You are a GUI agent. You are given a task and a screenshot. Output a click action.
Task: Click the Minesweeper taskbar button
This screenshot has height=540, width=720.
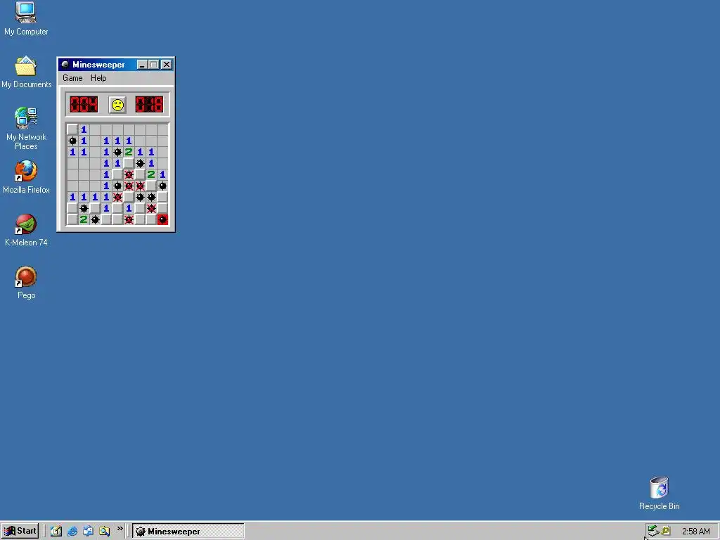pos(188,532)
